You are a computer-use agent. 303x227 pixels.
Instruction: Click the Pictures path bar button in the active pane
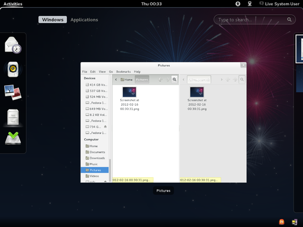(x=142, y=80)
